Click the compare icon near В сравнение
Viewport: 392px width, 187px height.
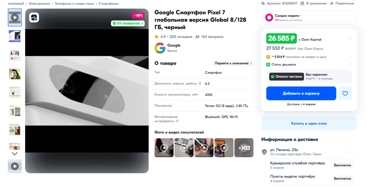click(302, 4)
